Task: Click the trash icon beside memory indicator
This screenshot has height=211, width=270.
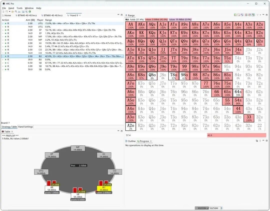Action: 221,208
